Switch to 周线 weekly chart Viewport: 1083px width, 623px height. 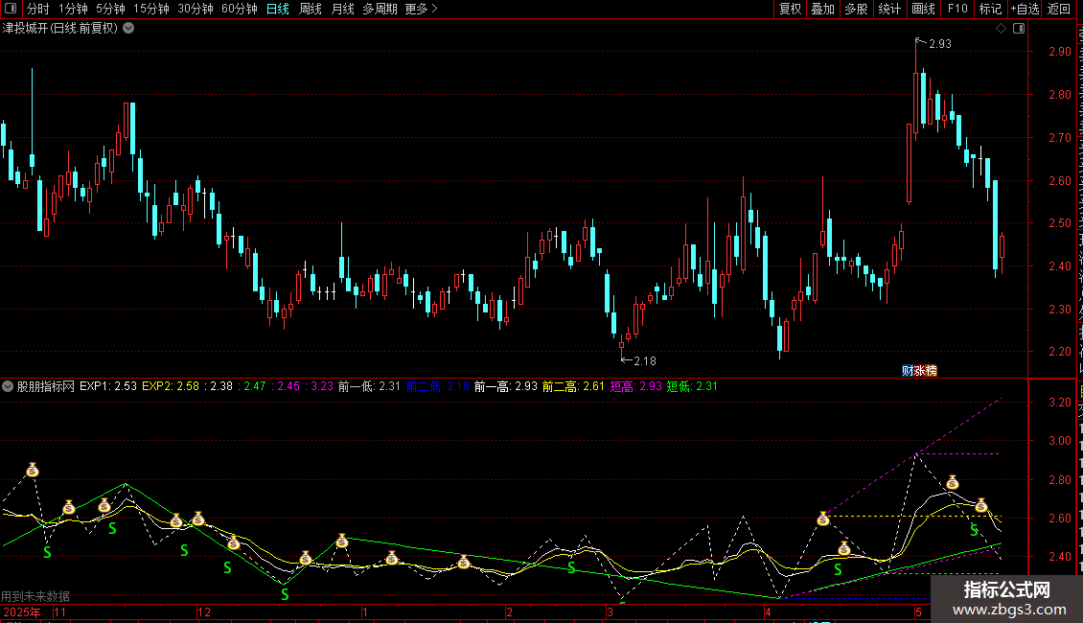click(311, 9)
